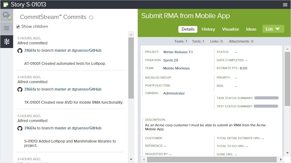Click the horizontal scroll left arrow

coord(144,159)
